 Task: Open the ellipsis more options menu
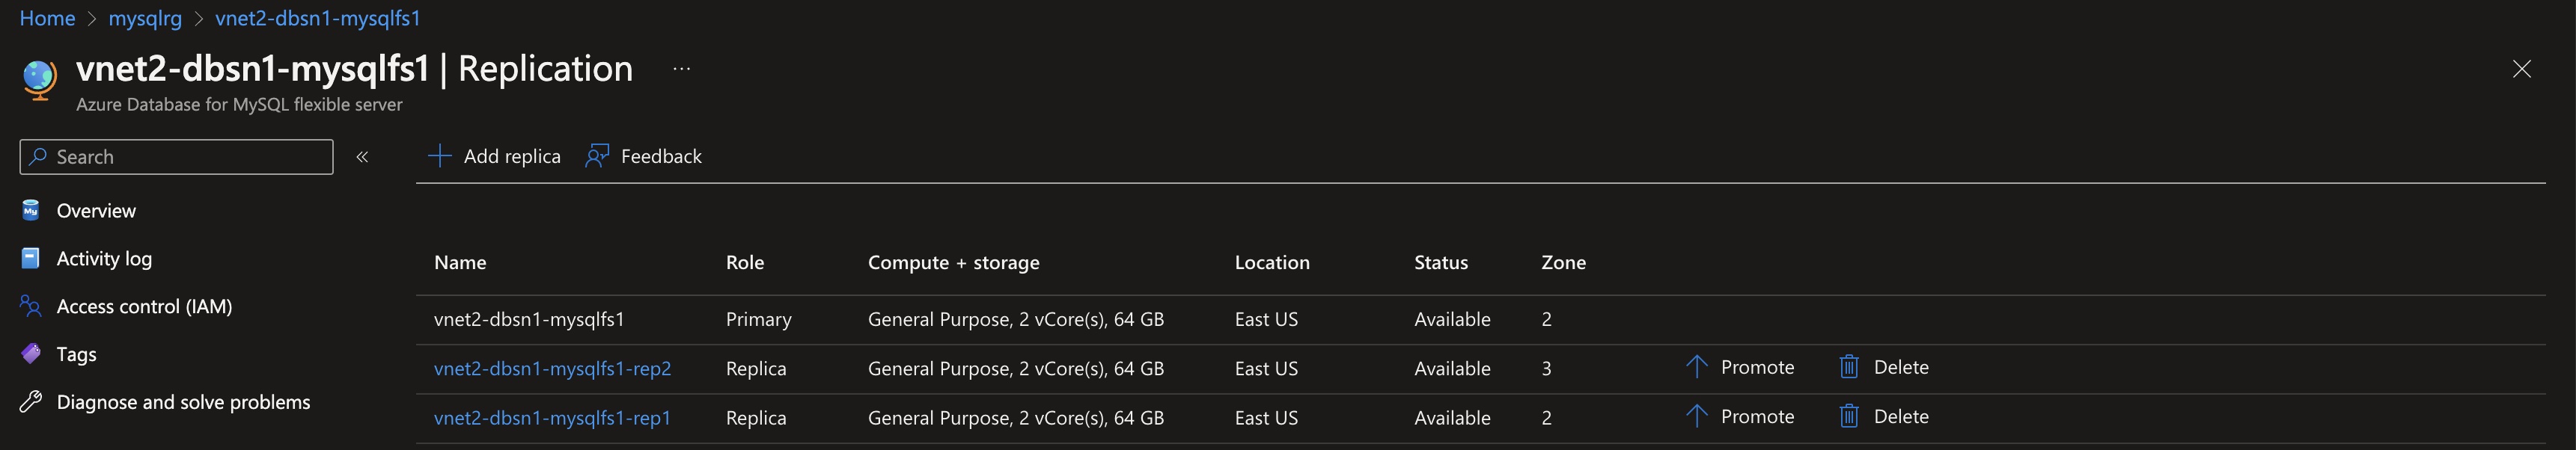click(x=681, y=69)
